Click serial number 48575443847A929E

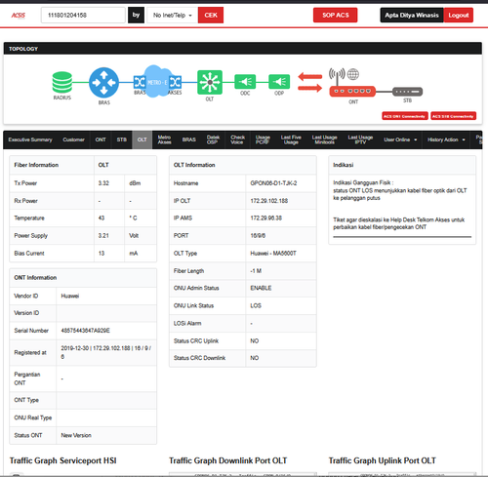click(85, 331)
